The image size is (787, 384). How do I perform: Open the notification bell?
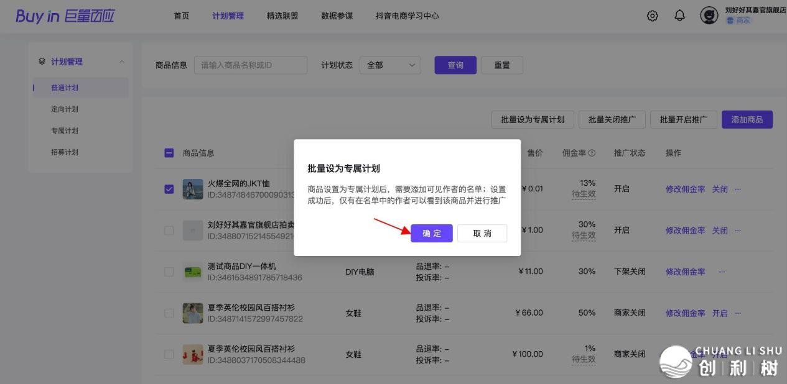pyautogui.click(x=680, y=16)
